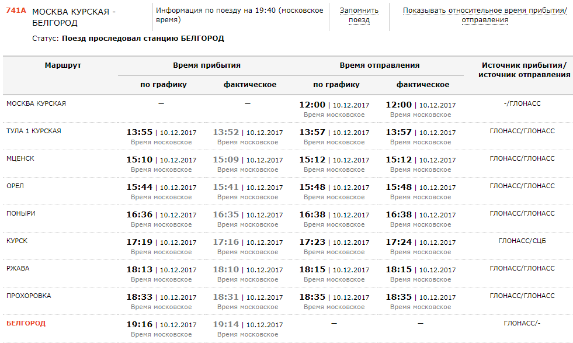Select the МОСКВА КУРСКАЯ station row name
Viewport: 573px width, 343px height.
click(36, 103)
